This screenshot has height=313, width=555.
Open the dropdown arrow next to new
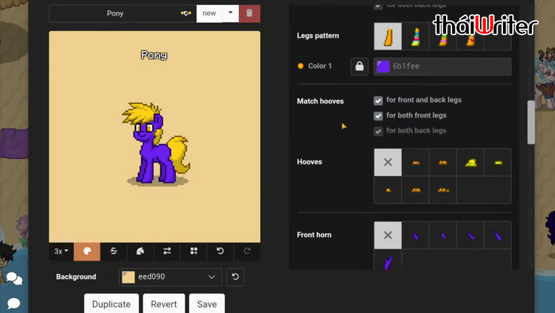click(x=230, y=14)
